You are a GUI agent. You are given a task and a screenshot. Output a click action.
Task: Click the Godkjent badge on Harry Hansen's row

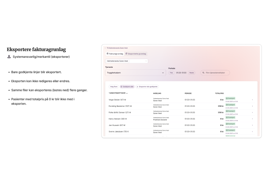(x=230, y=117)
